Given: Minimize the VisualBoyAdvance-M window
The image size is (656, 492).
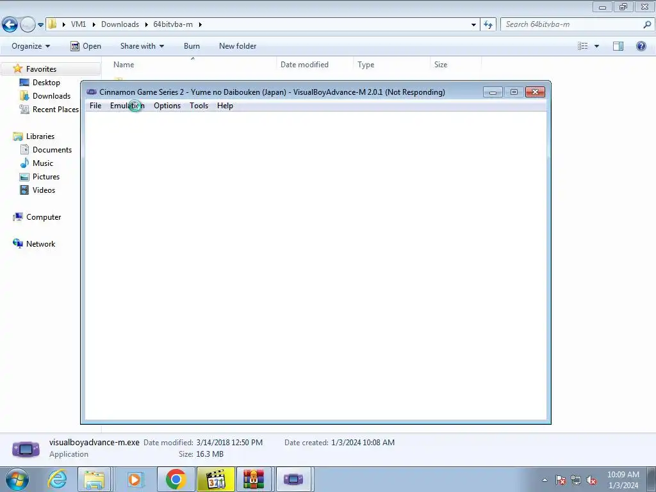Looking at the screenshot, I should pos(493,92).
